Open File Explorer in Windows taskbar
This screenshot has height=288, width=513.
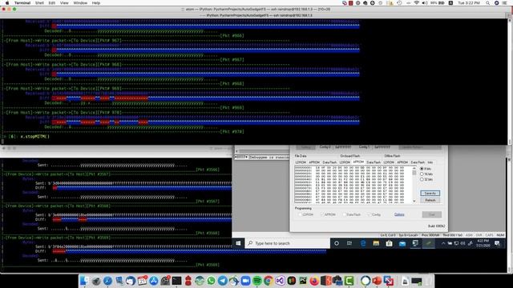click(376, 243)
